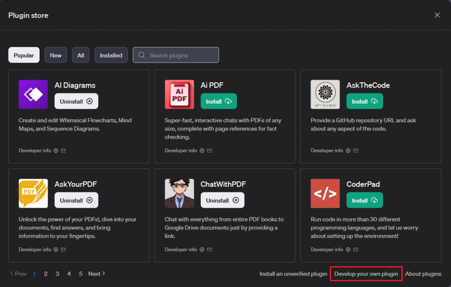Click the CoderPad plugin title
The image size is (451, 287).
(363, 184)
